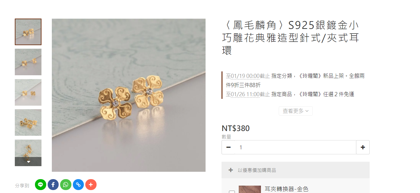Open more sharing options plus icon
The height and width of the screenshot is (193, 420).
click(x=91, y=185)
